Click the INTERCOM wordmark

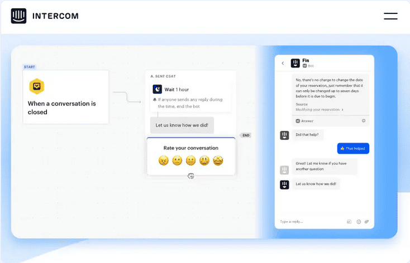[x=55, y=16]
